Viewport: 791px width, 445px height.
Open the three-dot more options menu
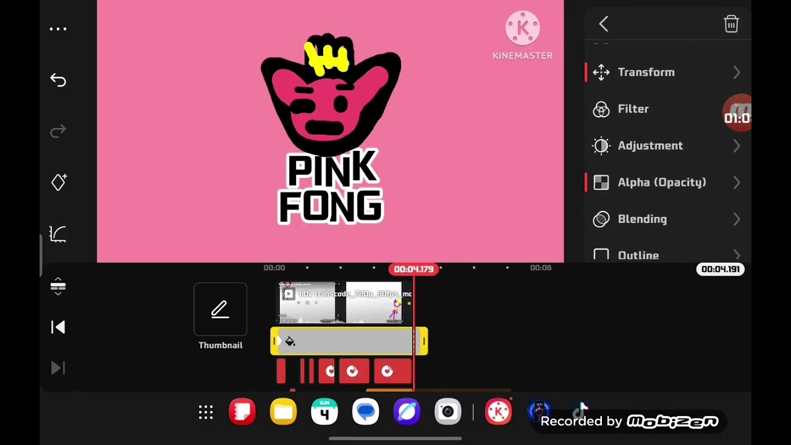pyautogui.click(x=58, y=29)
